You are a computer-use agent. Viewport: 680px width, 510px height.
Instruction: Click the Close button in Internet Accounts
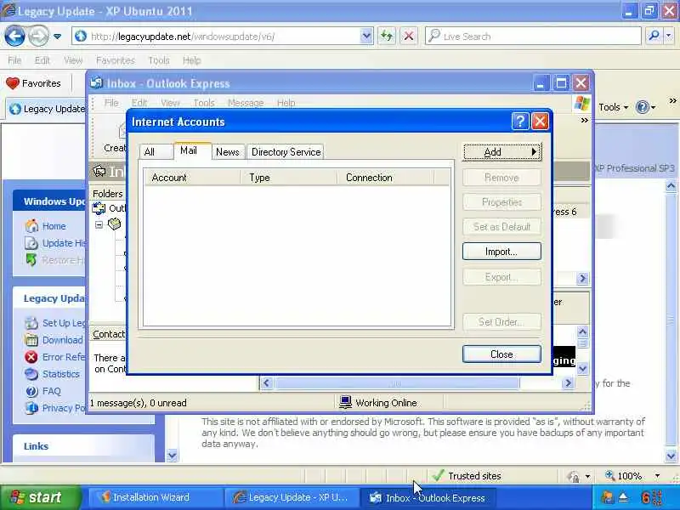tap(501, 354)
